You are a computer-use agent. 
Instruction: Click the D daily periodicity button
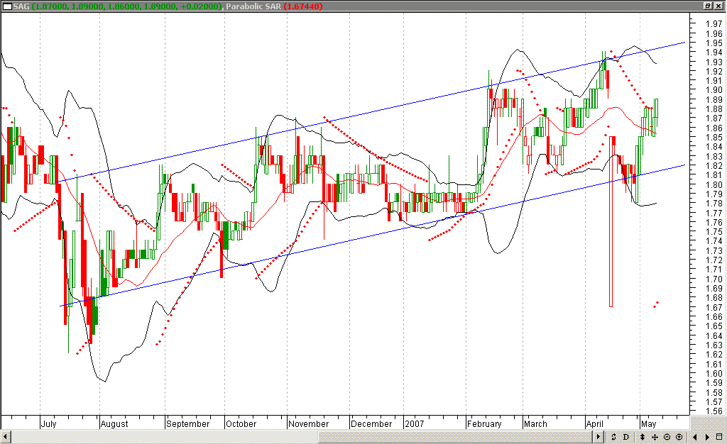626,437
